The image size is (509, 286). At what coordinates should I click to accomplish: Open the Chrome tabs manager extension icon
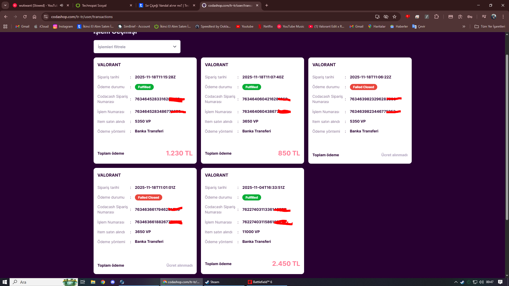coord(417,17)
